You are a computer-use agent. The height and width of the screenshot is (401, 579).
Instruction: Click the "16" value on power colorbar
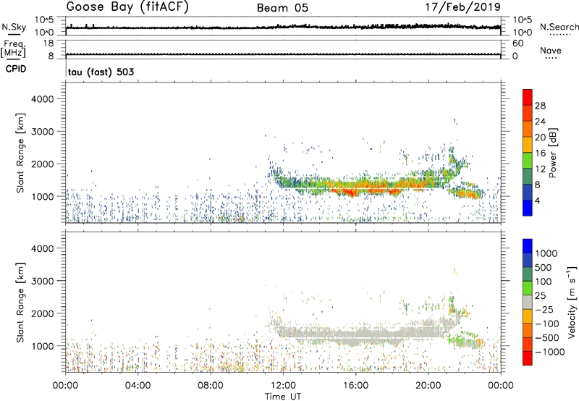(x=540, y=153)
